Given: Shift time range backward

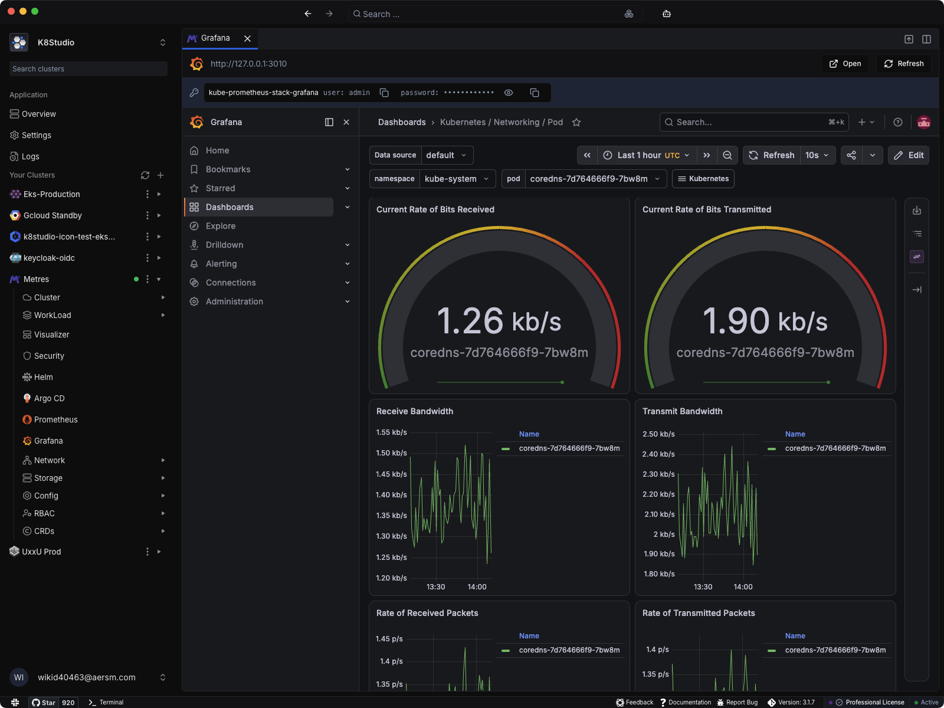Looking at the screenshot, I should 587,155.
